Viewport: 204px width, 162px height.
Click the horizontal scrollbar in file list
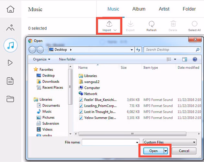pos(132,133)
